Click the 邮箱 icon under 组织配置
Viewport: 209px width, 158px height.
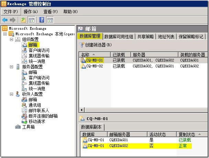pos(24,45)
